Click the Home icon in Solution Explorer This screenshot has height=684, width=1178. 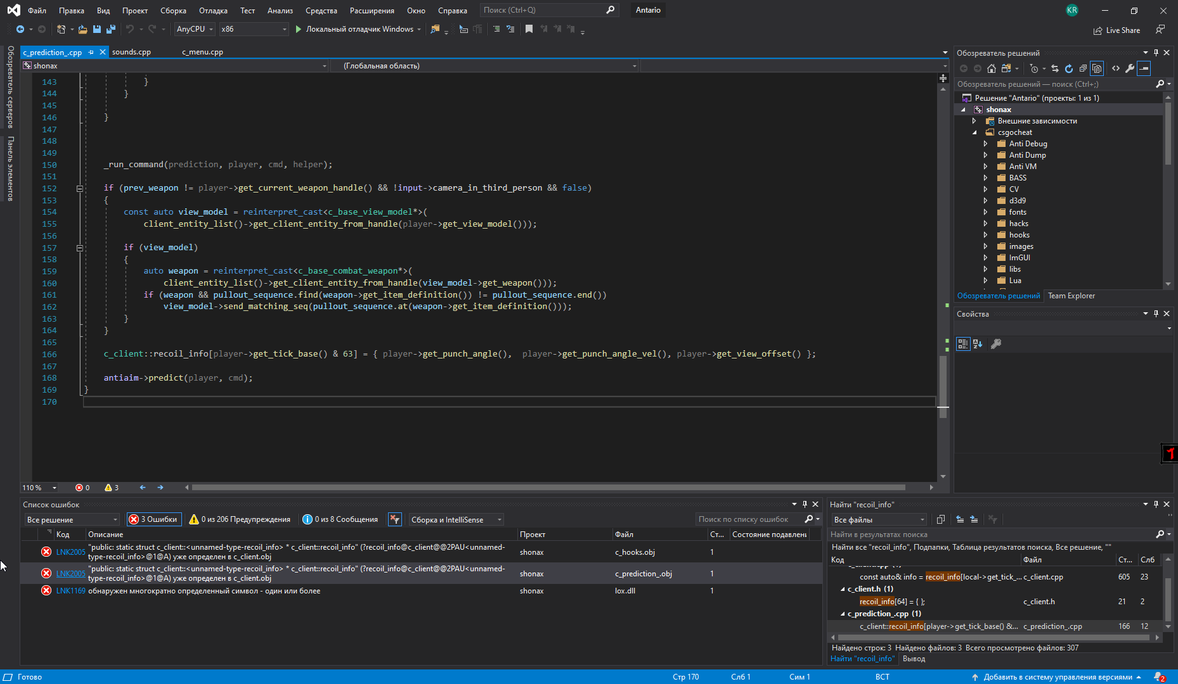tap(992, 68)
